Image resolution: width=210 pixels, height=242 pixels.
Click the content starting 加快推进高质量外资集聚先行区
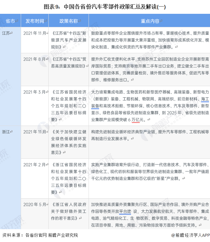pyautogui.click(x=150, y=215)
